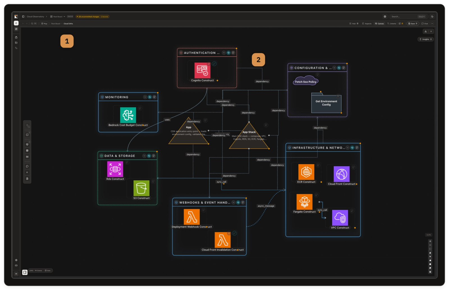Image resolution: width=449 pixels, height=290 pixels.
Task: Click the grid apps icon in the left rail
Action: [16, 29]
